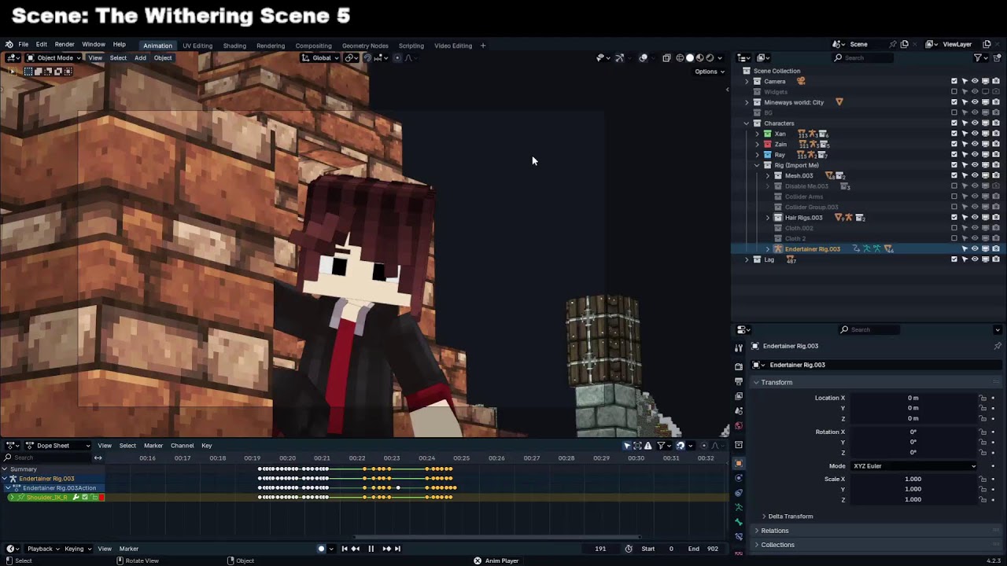Enable the BG collection checkbox
1007x566 pixels.
point(954,112)
